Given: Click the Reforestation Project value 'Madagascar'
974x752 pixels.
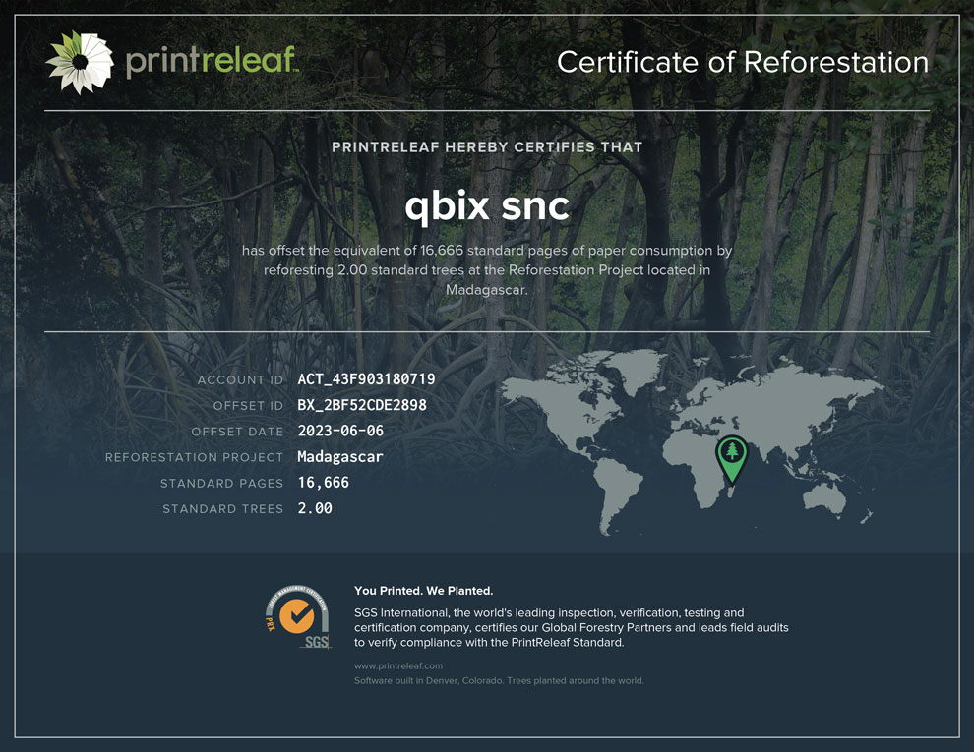Looking at the screenshot, I should [340, 457].
